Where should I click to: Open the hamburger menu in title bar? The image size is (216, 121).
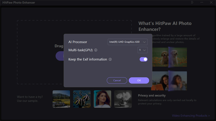[x=192, y=2]
